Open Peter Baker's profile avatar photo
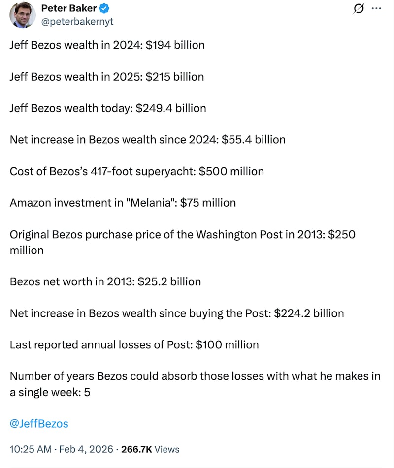This screenshot has height=468, width=394. [x=22, y=15]
